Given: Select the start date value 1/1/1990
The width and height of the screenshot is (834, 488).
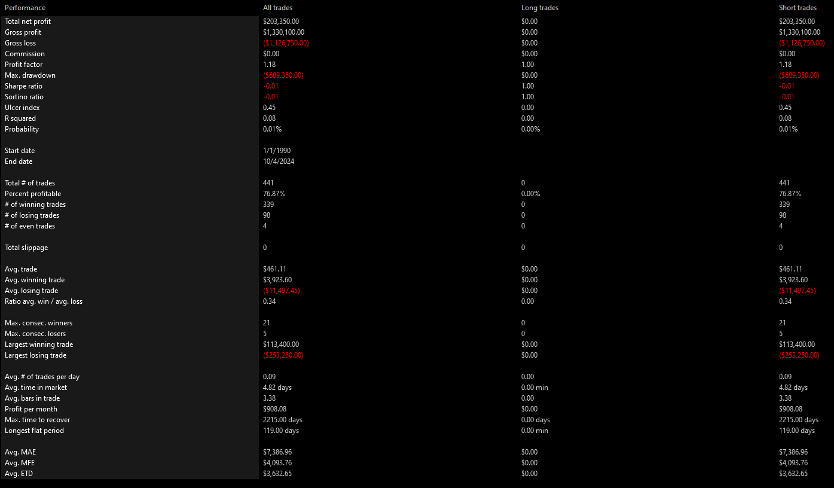Looking at the screenshot, I should pos(277,151).
